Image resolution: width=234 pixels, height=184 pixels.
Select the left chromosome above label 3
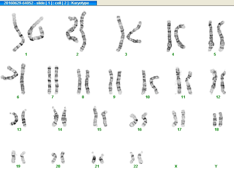tap(120, 34)
